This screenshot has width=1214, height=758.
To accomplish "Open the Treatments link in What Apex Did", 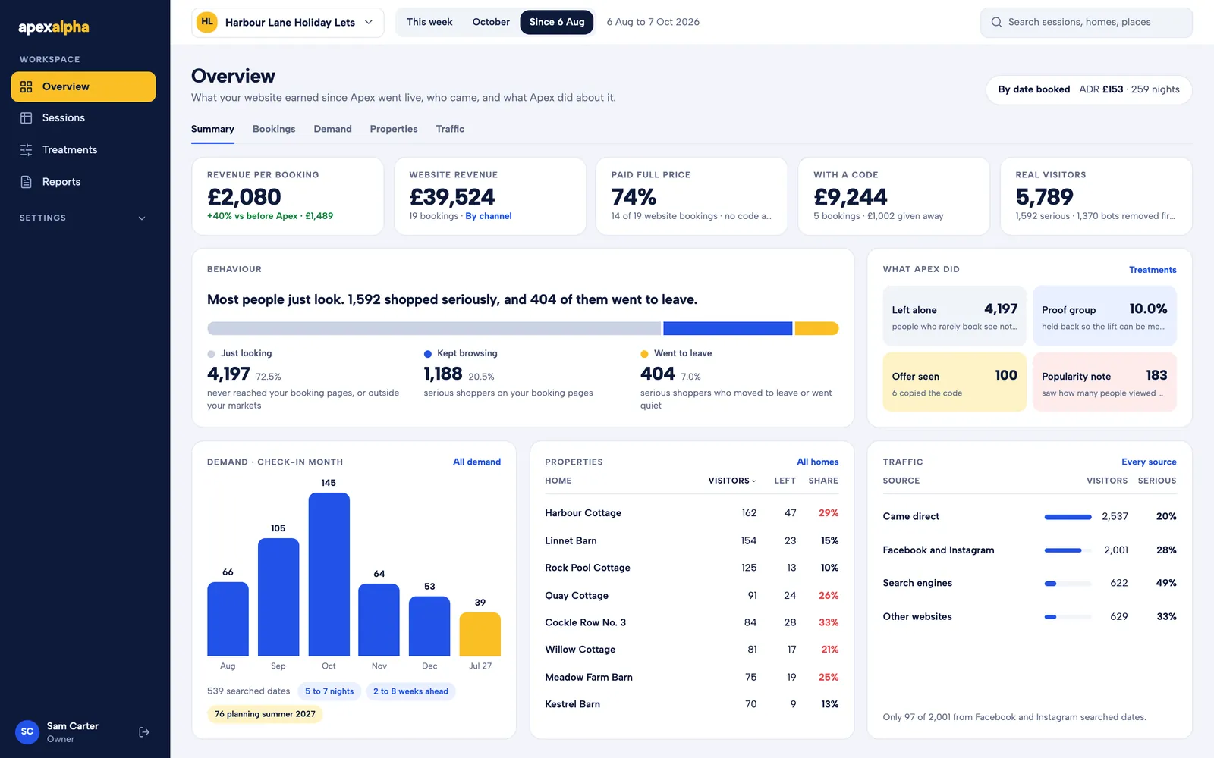I will coord(1153,270).
